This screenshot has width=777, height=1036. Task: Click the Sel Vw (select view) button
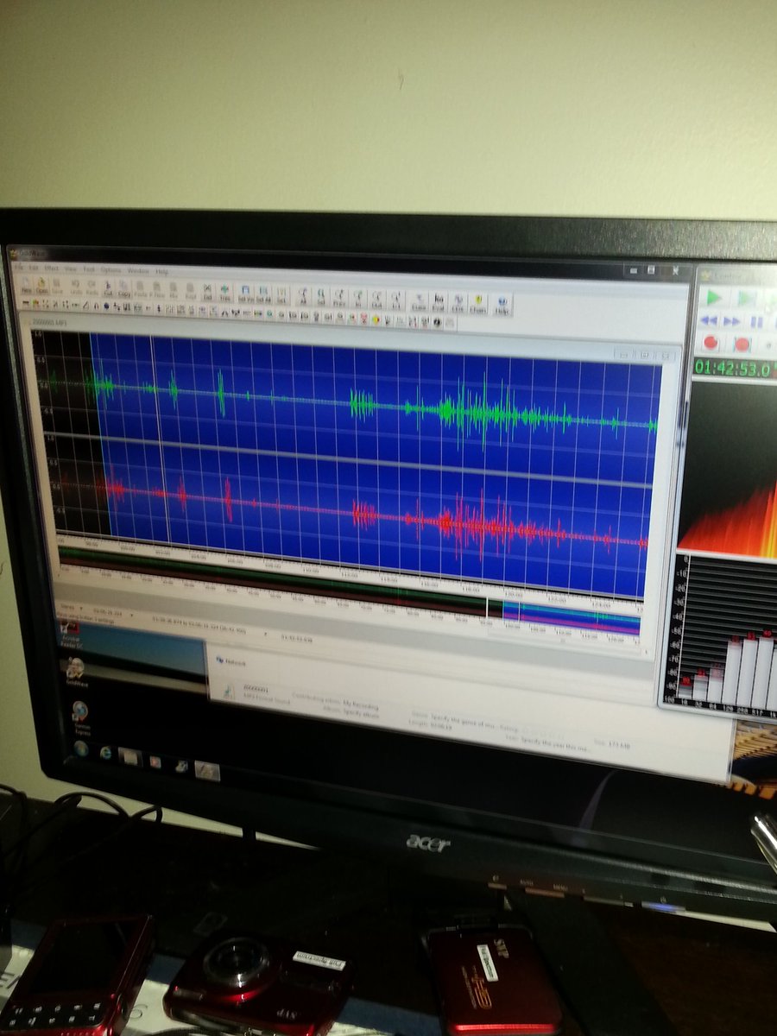[246, 294]
